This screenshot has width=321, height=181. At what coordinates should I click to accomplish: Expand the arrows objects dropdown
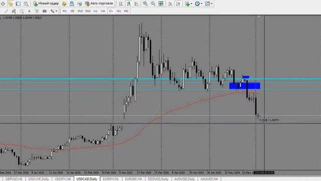point(56,11)
